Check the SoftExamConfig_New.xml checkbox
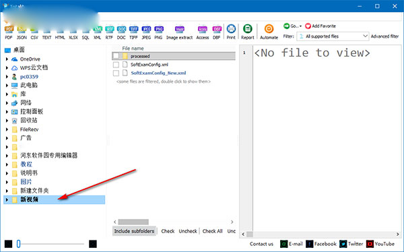This screenshot has width=404, height=252. [116, 73]
